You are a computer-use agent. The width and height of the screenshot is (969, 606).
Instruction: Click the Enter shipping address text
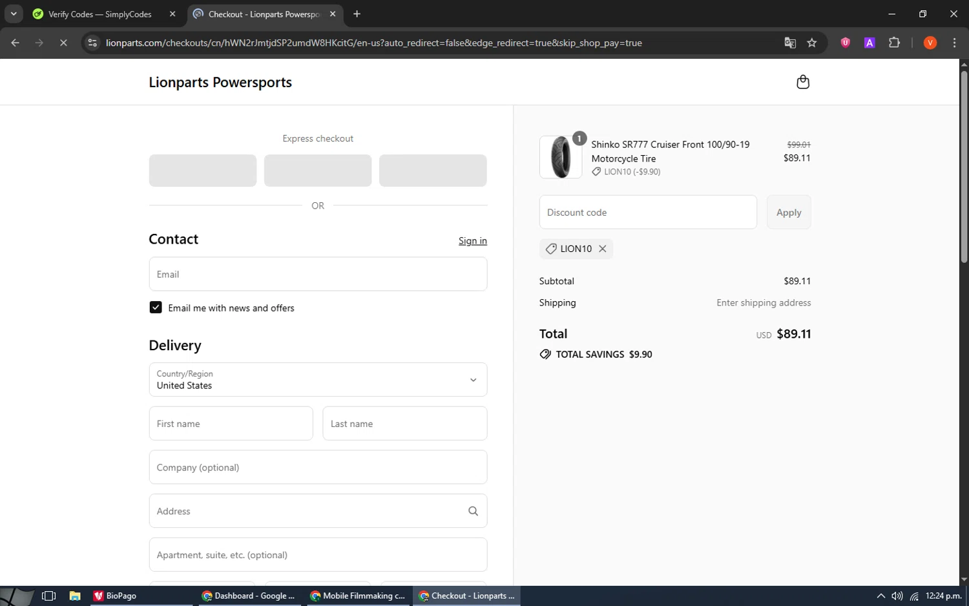(x=764, y=302)
